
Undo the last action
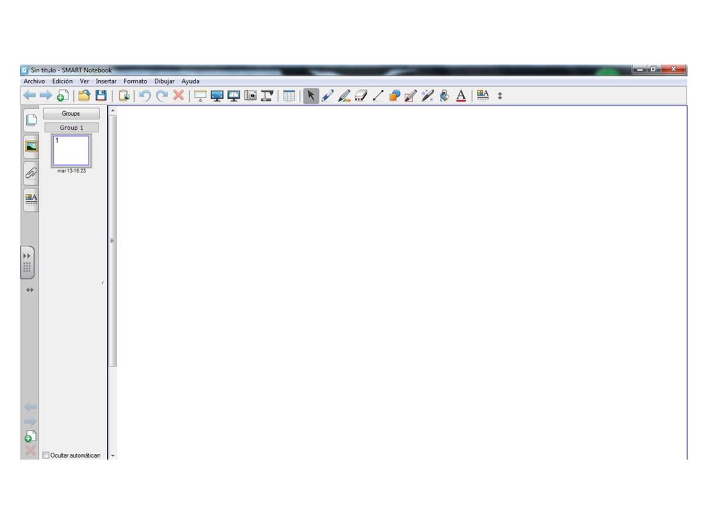coord(145,95)
